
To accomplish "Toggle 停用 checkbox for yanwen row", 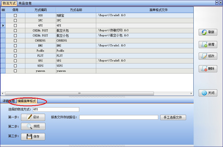I will pyautogui.click(x=15, y=71).
